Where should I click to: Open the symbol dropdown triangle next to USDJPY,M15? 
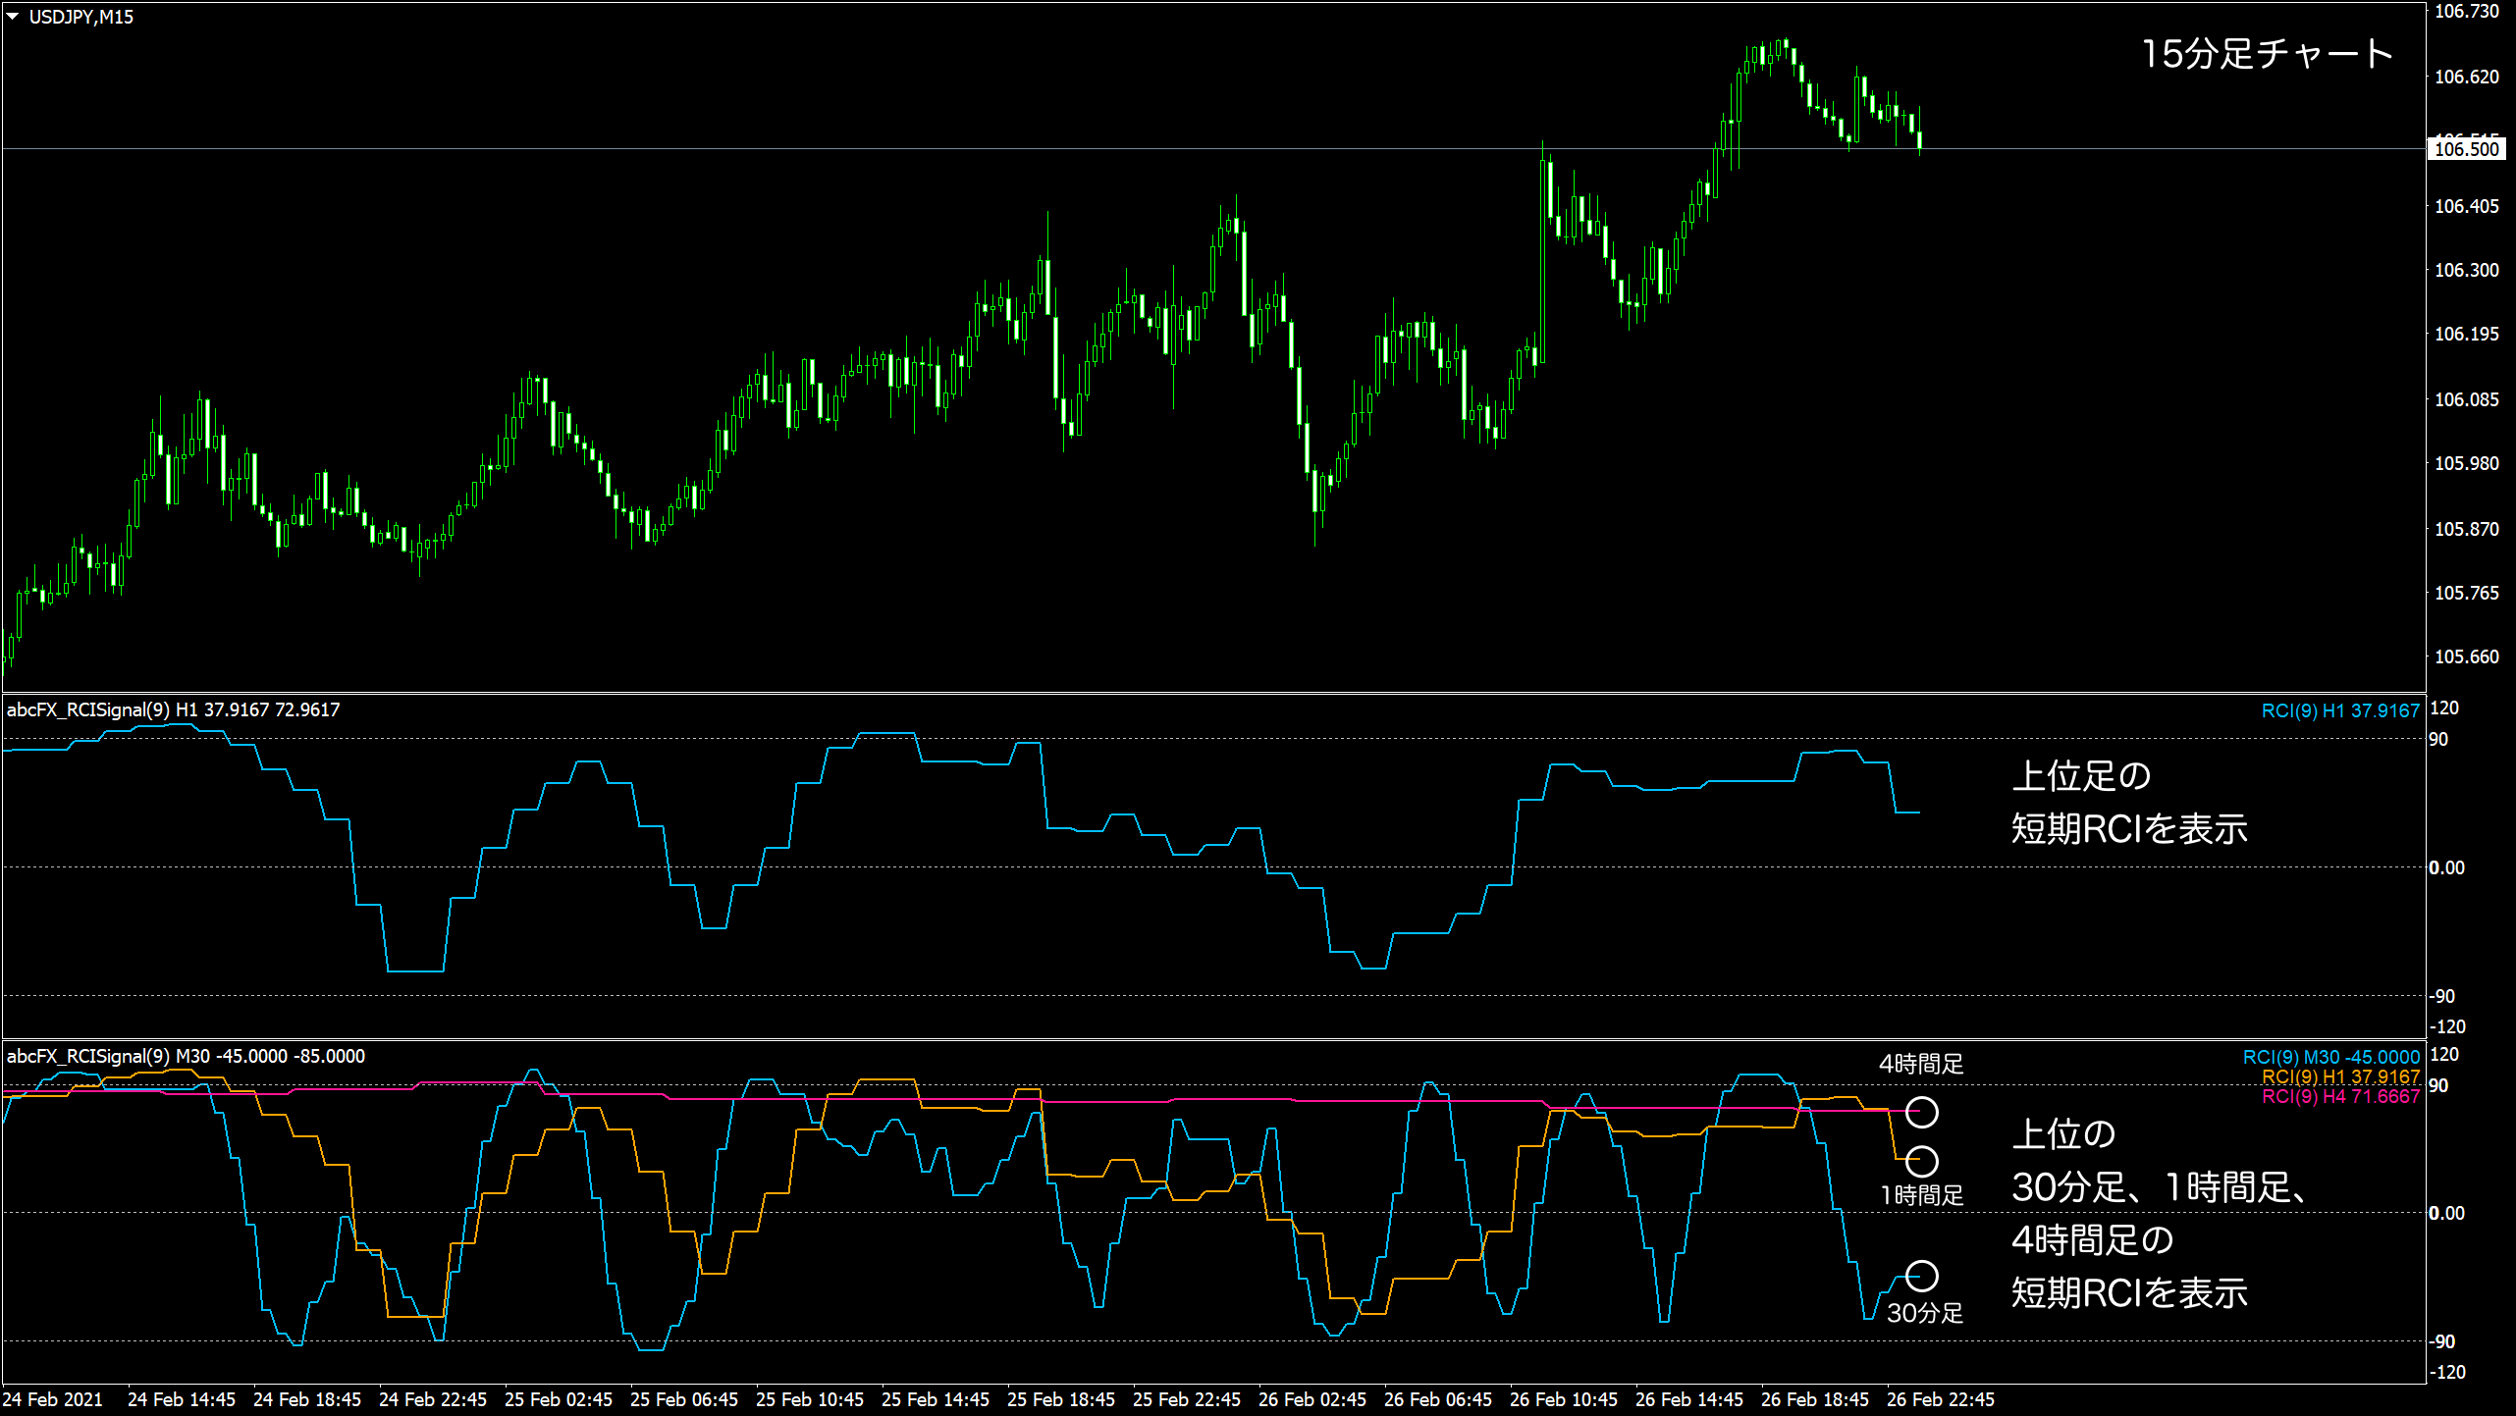13,15
